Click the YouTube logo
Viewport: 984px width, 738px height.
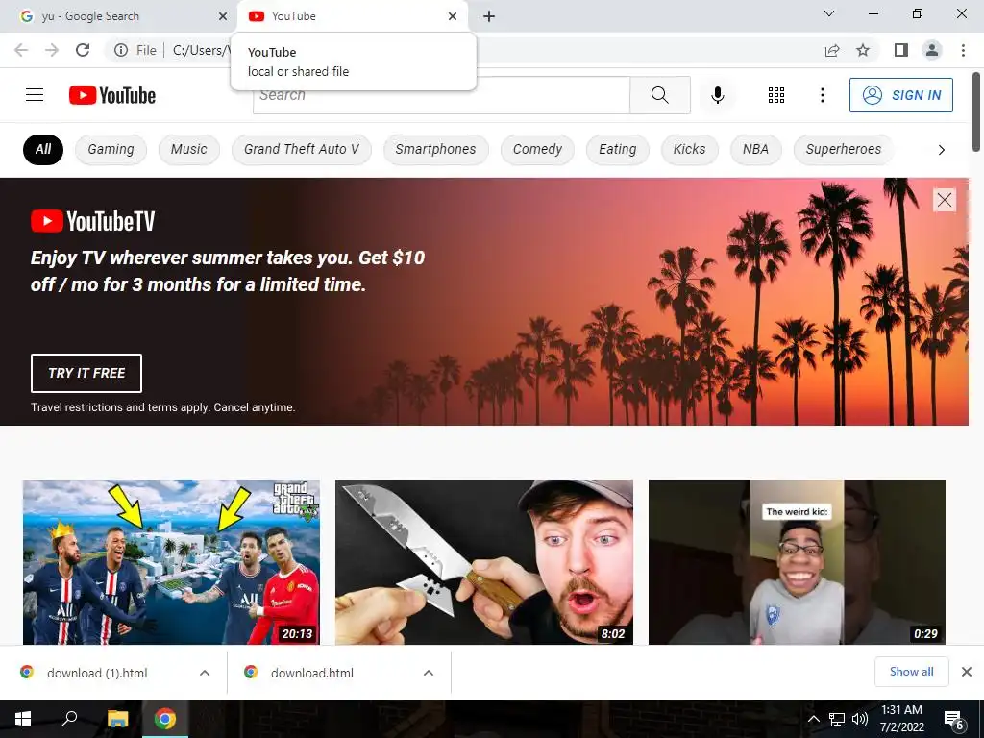pos(112,95)
